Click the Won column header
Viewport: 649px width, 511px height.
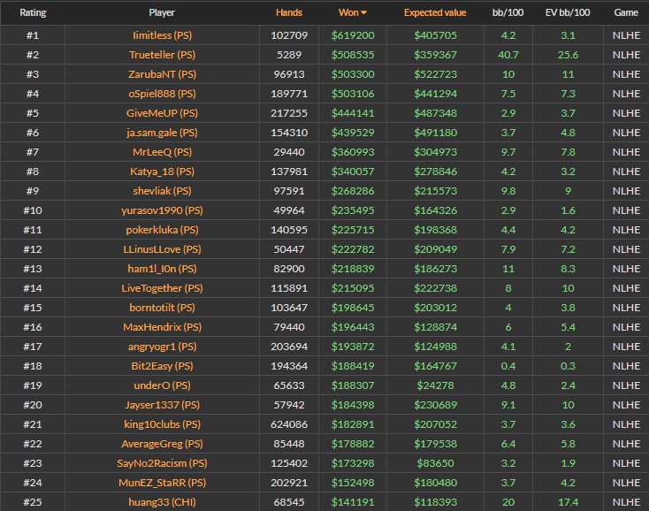coord(348,13)
